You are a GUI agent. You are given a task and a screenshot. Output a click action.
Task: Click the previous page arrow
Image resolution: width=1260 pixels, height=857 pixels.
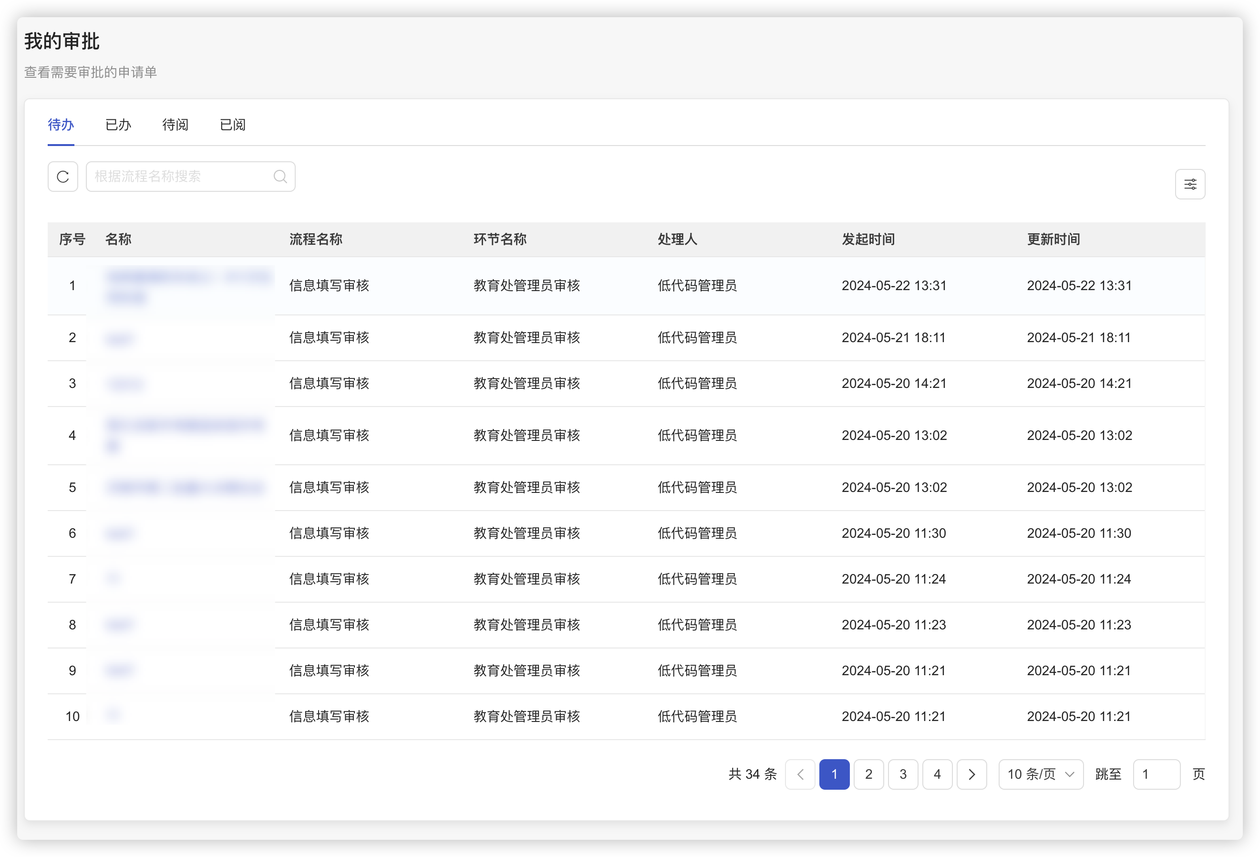(x=800, y=774)
